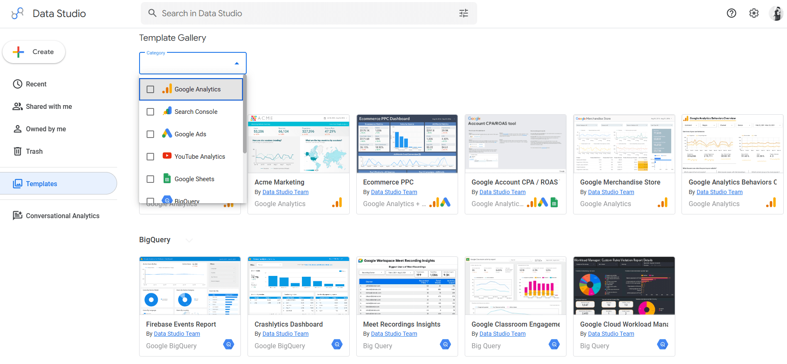Collapse the Category dropdown arrow
This screenshot has height=364, width=787.
[237, 64]
